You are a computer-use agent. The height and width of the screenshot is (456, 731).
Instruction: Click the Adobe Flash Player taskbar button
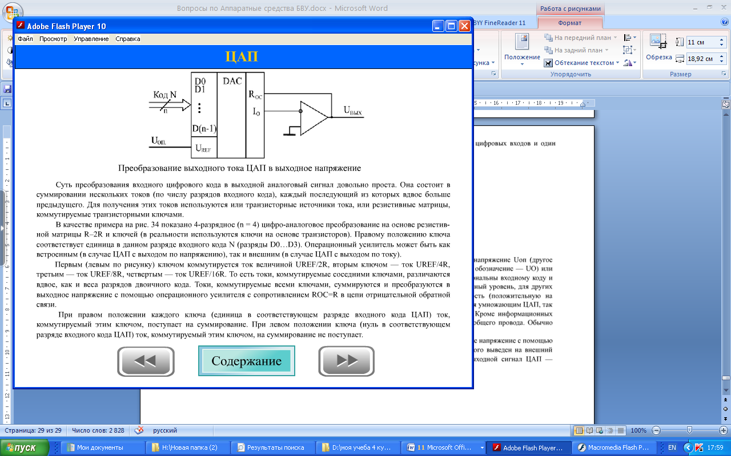(x=528, y=447)
